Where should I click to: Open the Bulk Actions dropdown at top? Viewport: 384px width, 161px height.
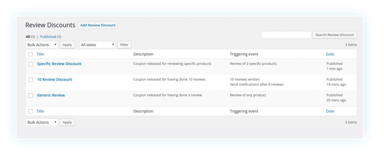[x=42, y=45]
